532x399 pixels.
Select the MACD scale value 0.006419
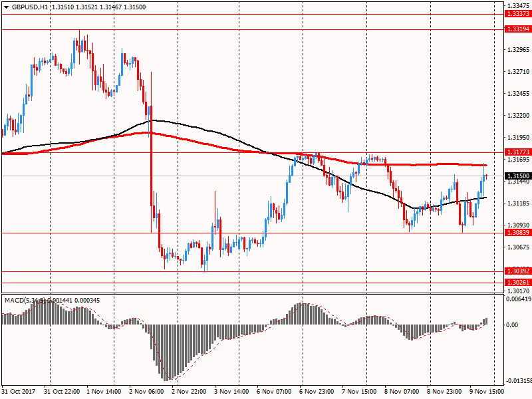click(519, 299)
